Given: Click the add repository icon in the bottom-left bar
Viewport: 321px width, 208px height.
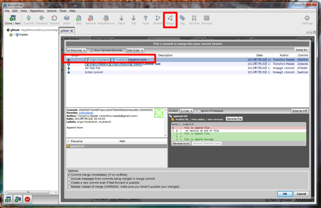Looking at the screenshot, I should 8,199.
